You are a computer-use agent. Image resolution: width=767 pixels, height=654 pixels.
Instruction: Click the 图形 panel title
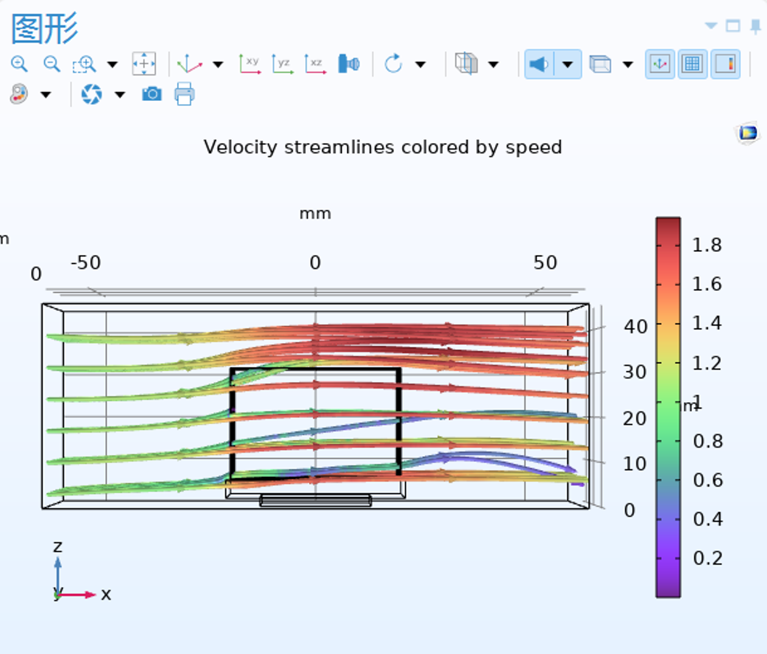click(x=45, y=28)
